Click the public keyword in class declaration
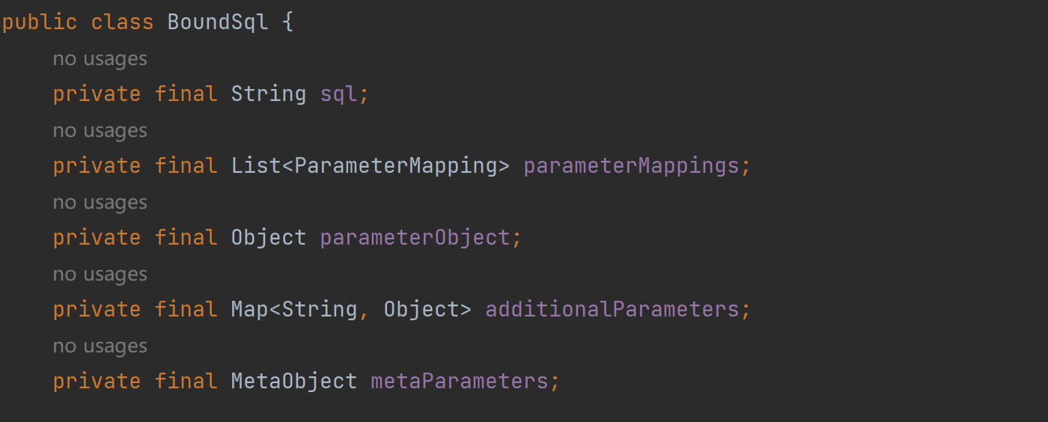 40,22
